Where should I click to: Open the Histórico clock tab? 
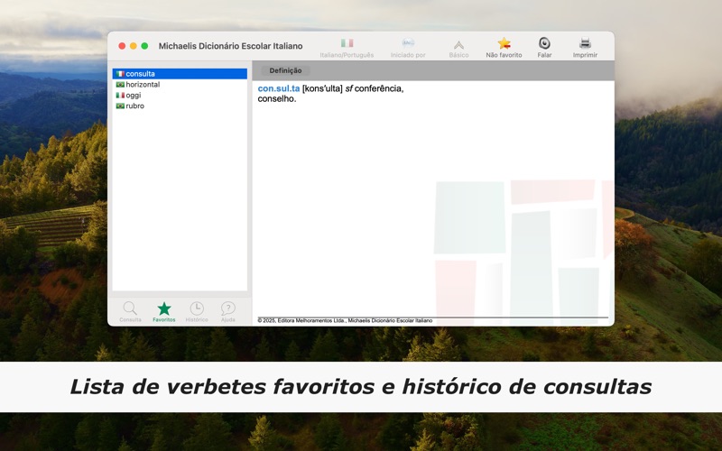197,311
